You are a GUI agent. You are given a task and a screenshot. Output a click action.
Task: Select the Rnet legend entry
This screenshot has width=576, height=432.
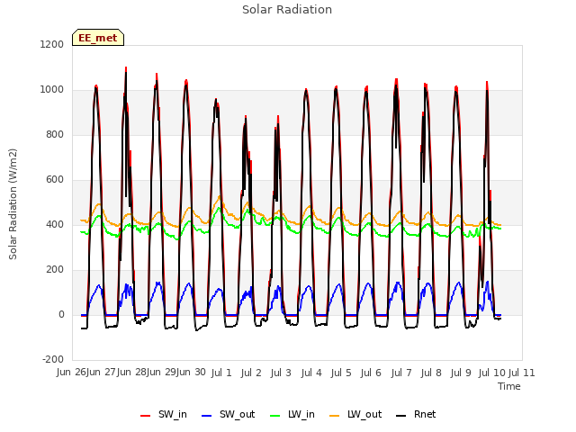click(x=416, y=415)
